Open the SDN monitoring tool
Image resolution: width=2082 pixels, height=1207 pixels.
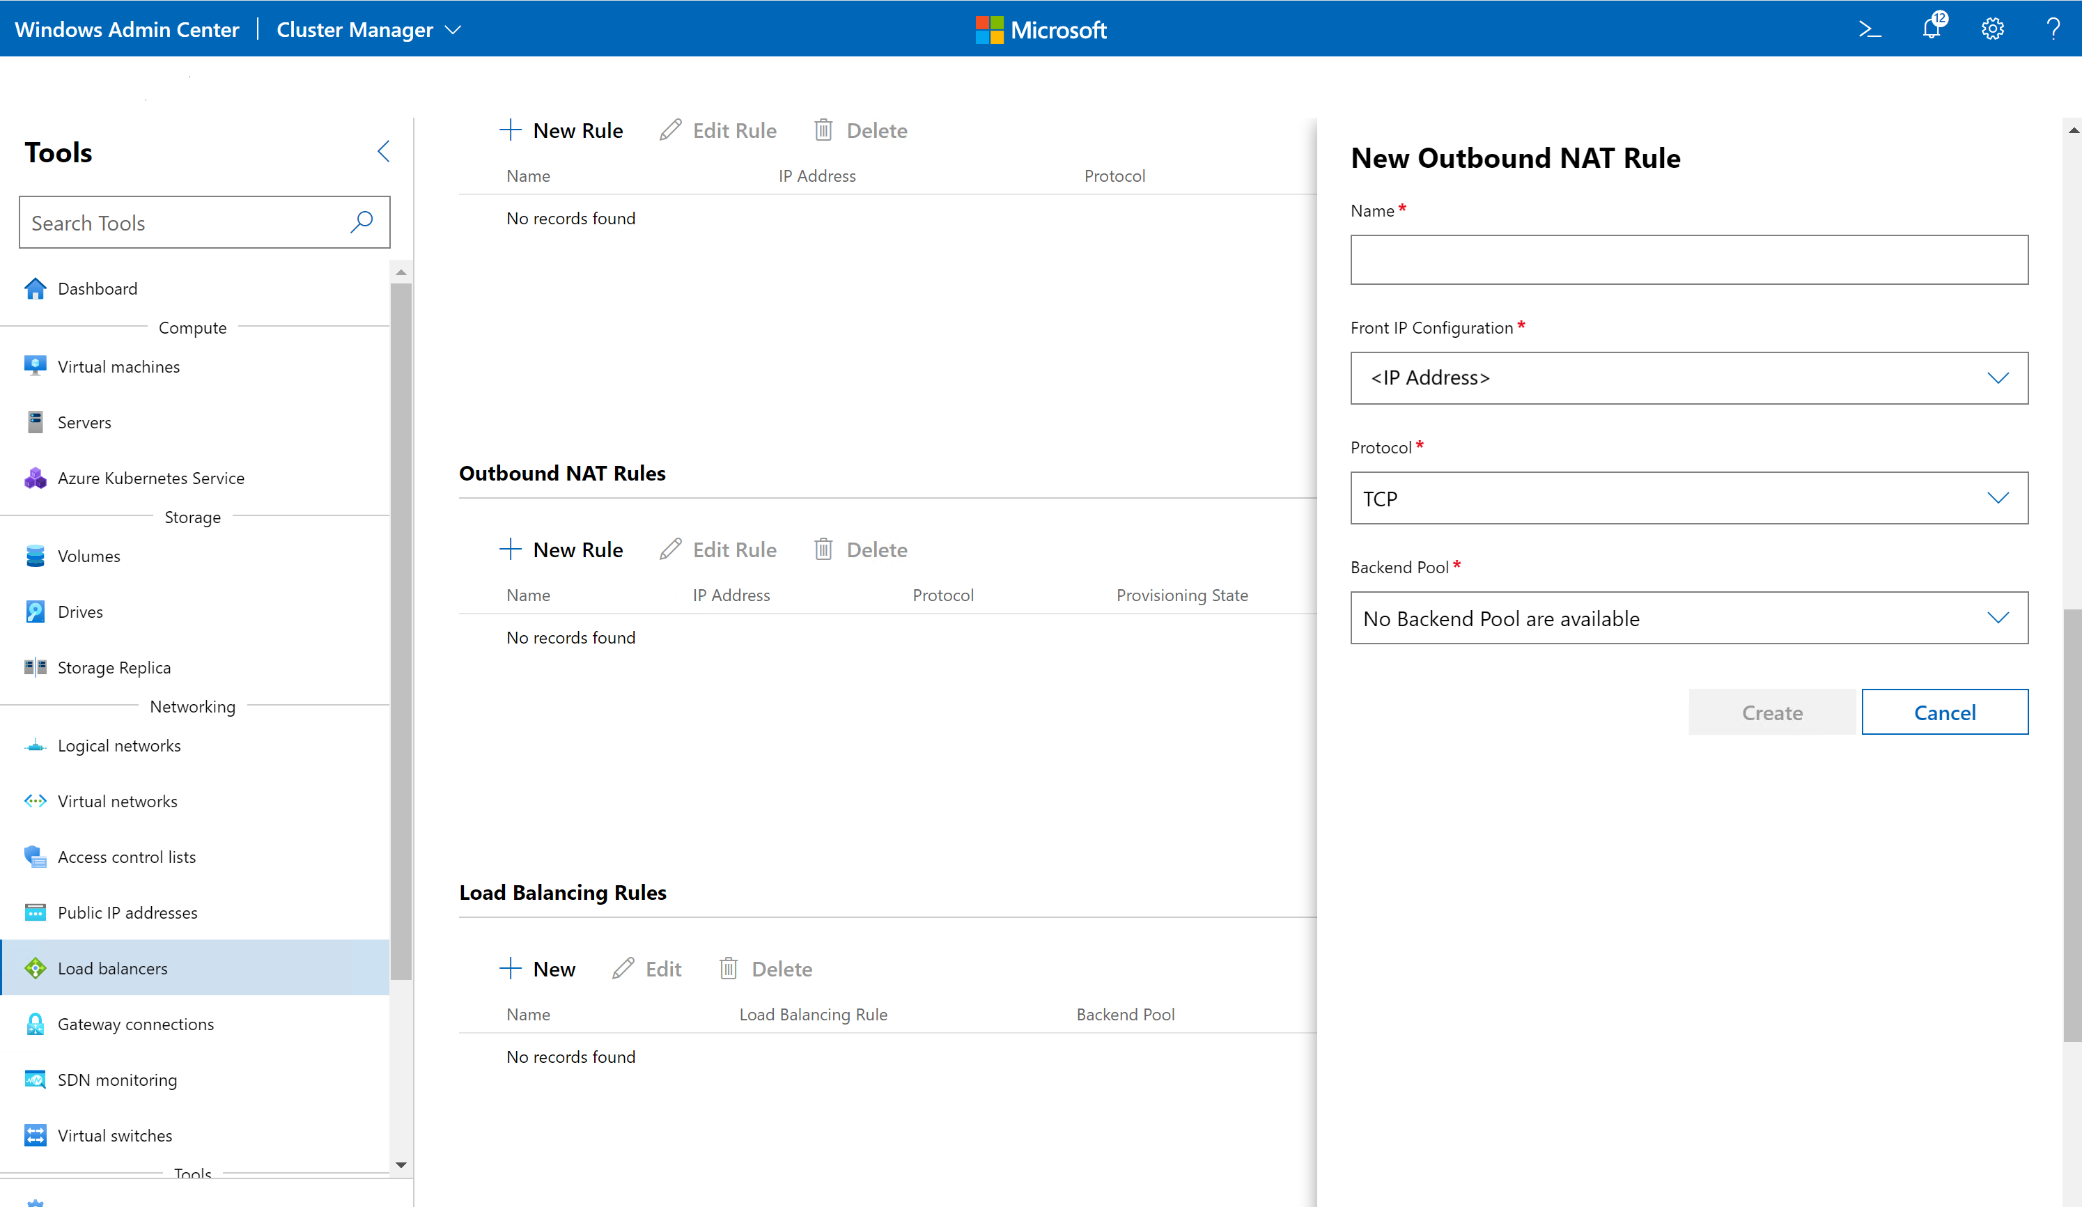pyautogui.click(x=116, y=1080)
